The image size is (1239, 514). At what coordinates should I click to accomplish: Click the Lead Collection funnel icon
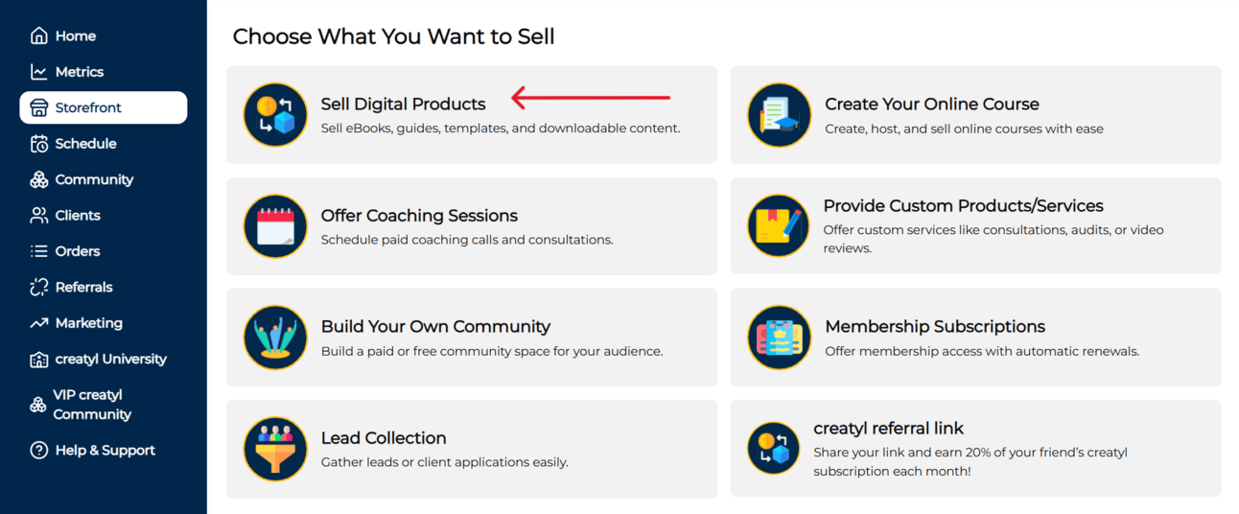(275, 449)
